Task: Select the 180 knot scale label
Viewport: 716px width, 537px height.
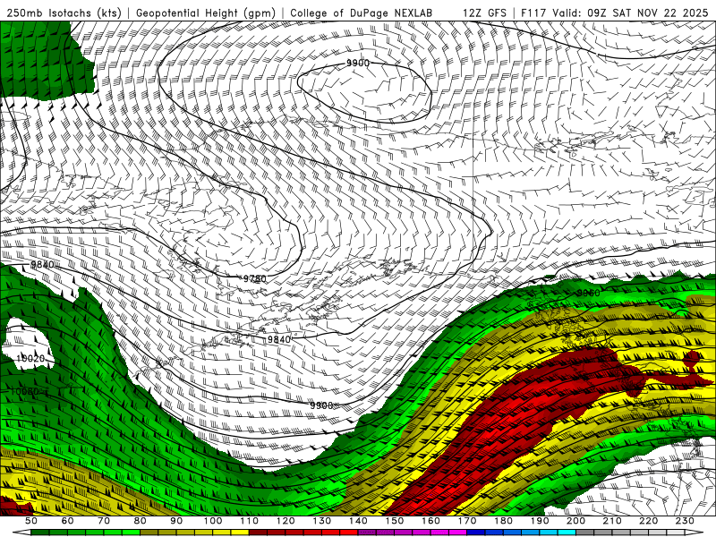Action: (x=503, y=521)
